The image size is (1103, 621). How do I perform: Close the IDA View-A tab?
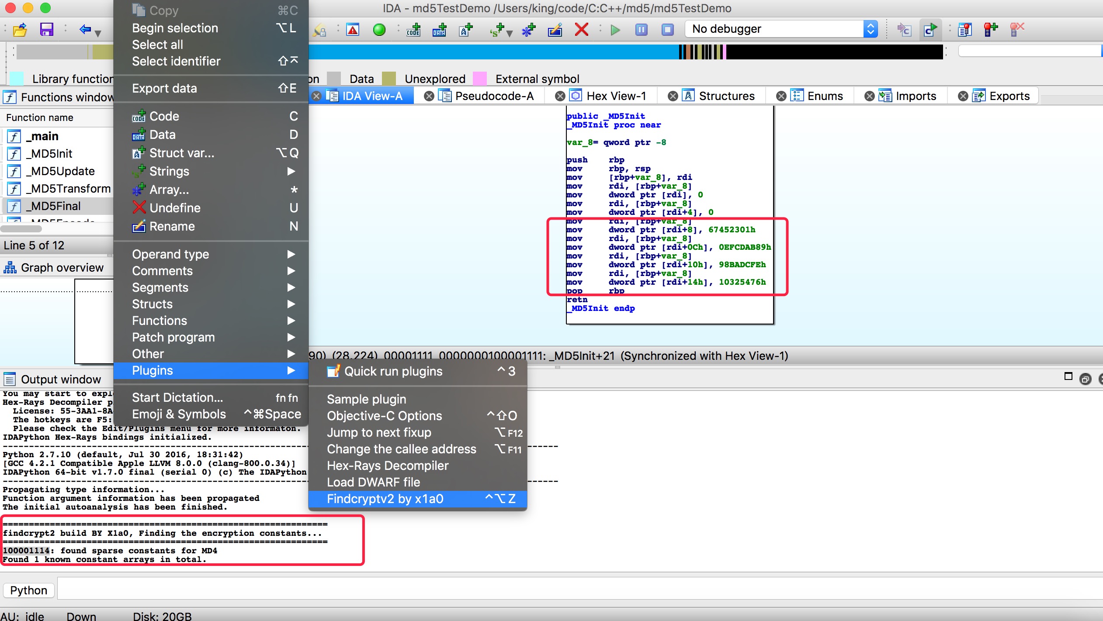[316, 96]
